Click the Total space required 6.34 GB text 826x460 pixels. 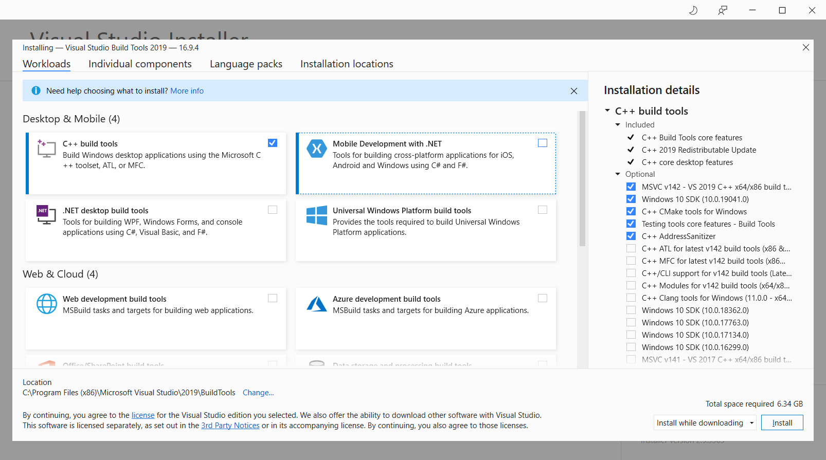754,403
